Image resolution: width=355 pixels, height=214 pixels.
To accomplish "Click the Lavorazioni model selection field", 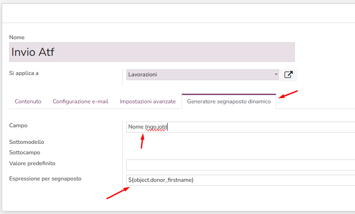I will (x=200, y=75).
